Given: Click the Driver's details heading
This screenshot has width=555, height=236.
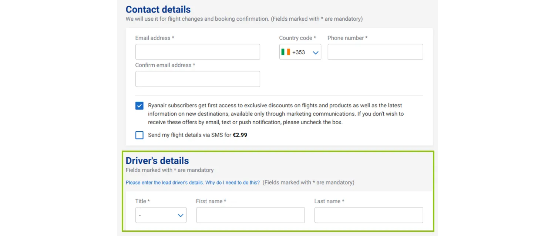Looking at the screenshot, I should point(157,161).
